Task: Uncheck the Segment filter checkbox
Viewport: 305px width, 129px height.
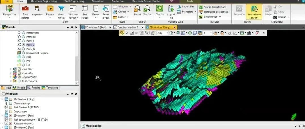Action: pyautogui.click(x=19, y=77)
